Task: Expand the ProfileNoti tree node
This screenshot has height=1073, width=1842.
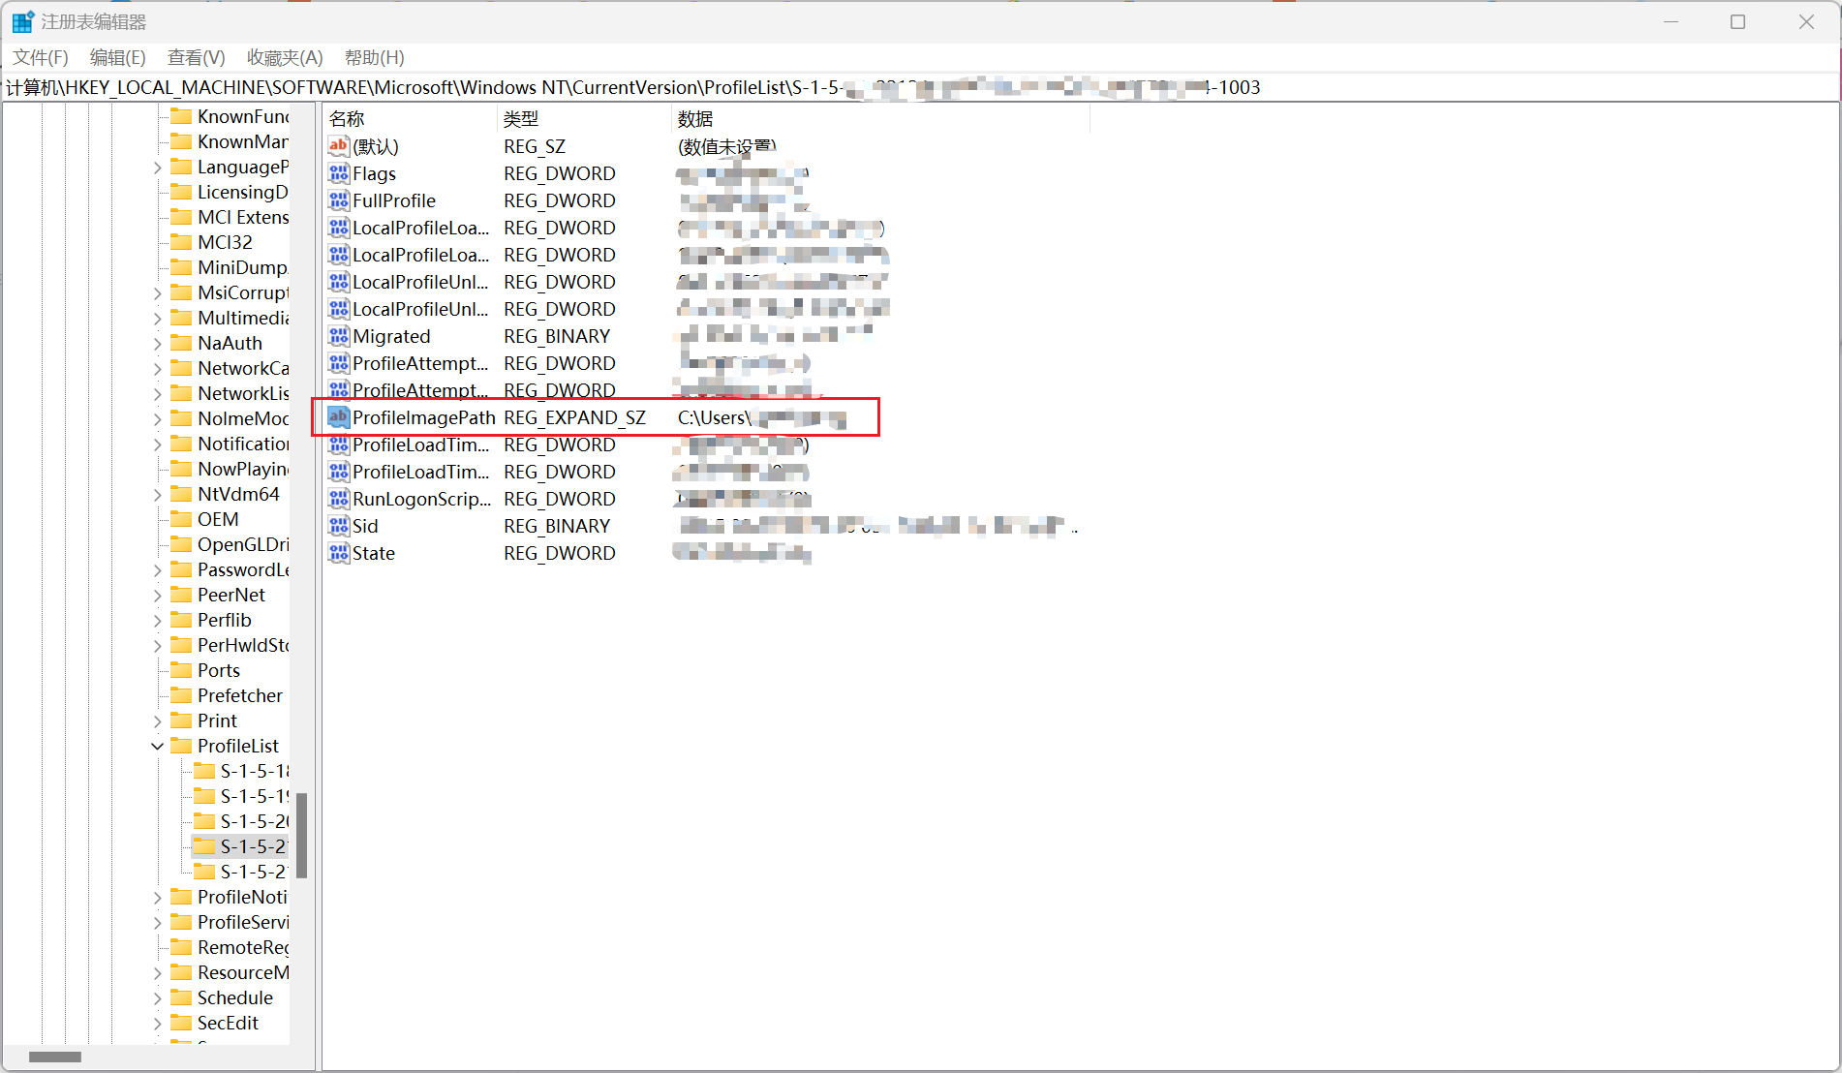Action: [x=157, y=897]
